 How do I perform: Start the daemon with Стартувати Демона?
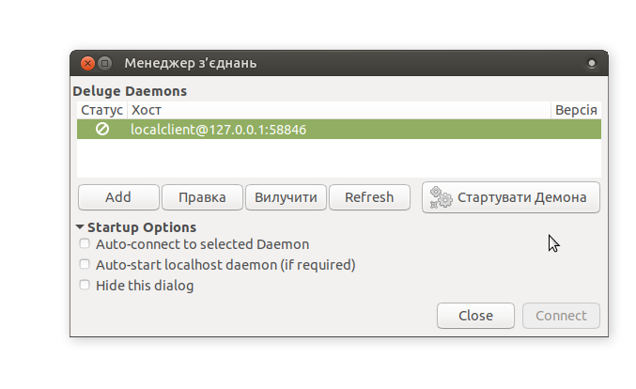click(511, 197)
